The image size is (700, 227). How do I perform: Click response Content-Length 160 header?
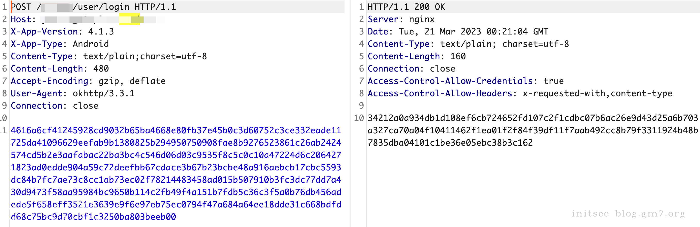coord(417,56)
